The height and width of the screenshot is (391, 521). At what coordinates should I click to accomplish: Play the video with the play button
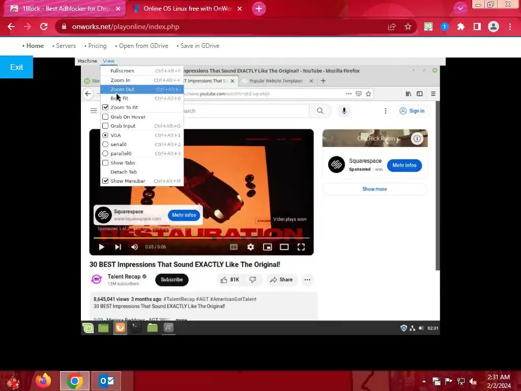coord(102,247)
